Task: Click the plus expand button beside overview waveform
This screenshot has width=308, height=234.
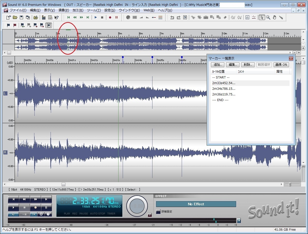Action: click(x=303, y=48)
